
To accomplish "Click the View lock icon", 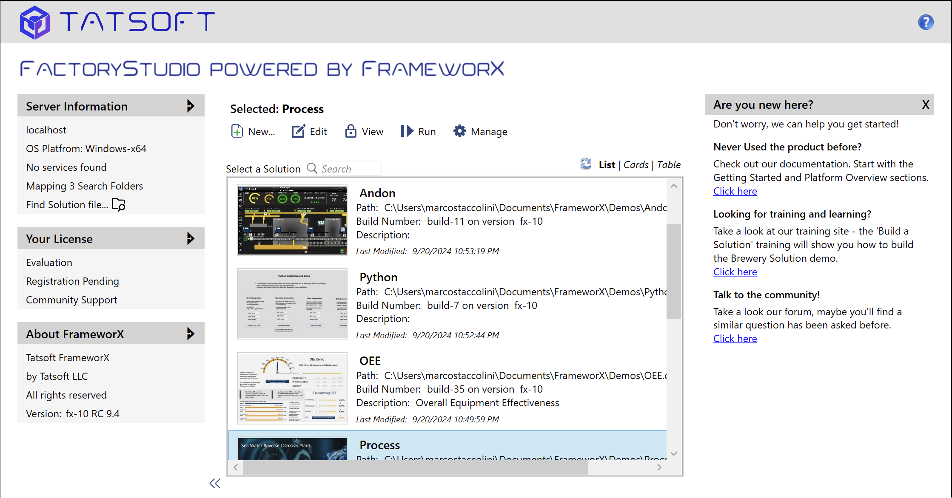I will click(x=351, y=131).
